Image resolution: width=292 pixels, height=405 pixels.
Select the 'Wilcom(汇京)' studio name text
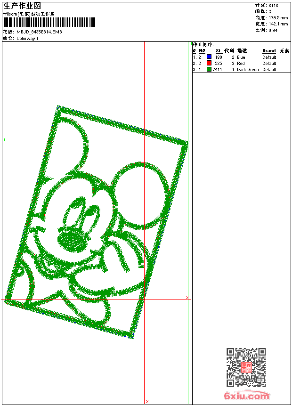tap(17, 14)
